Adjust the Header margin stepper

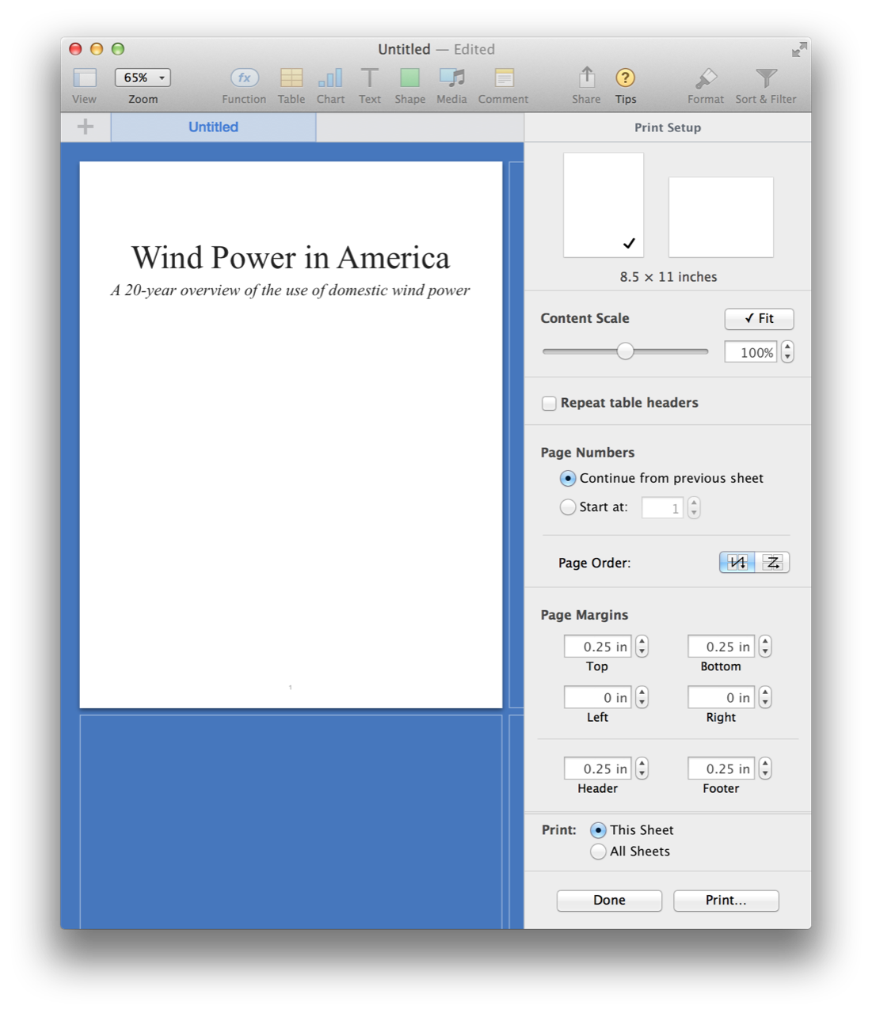642,768
